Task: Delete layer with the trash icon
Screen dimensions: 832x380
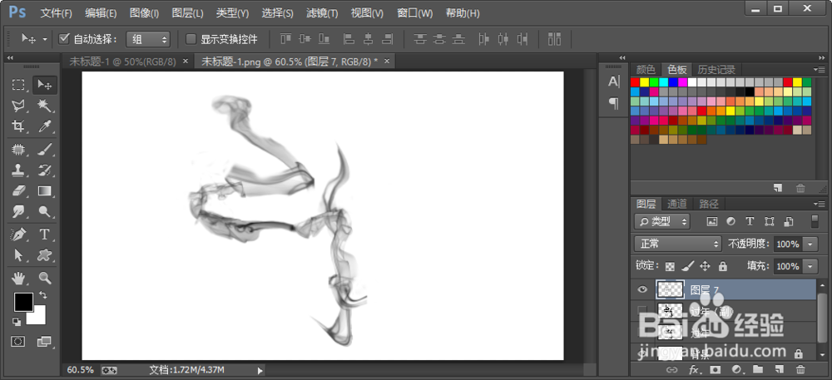Action: pyautogui.click(x=800, y=369)
